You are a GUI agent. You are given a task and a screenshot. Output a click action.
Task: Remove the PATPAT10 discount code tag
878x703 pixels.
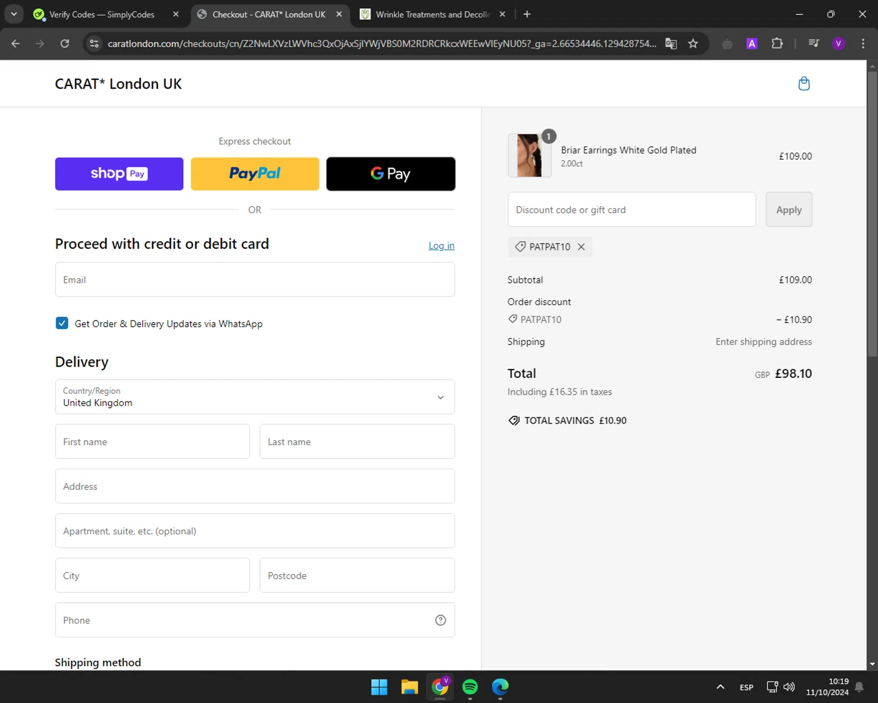pyautogui.click(x=581, y=247)
